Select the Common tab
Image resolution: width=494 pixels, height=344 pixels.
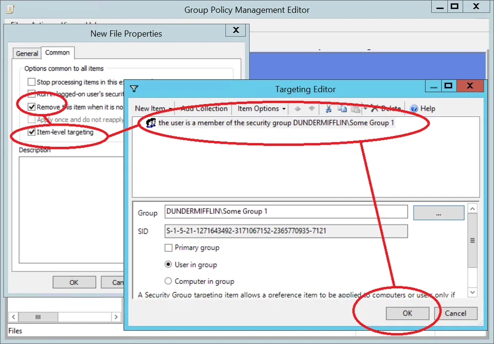57,53
